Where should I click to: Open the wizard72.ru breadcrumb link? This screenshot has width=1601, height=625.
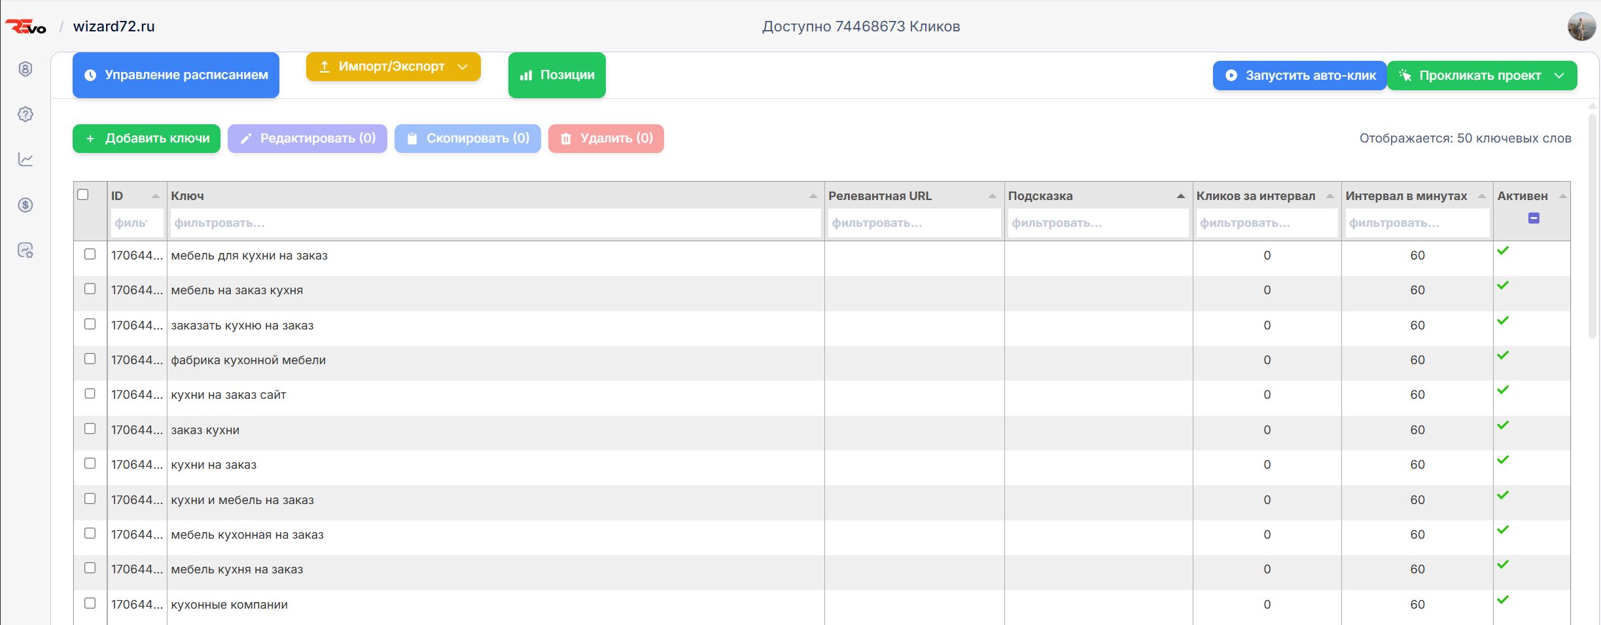click(x=112, y=26)
